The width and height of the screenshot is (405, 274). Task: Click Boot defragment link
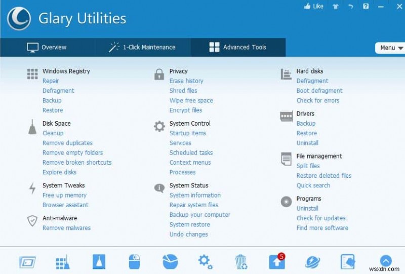[x=319, y=91]
